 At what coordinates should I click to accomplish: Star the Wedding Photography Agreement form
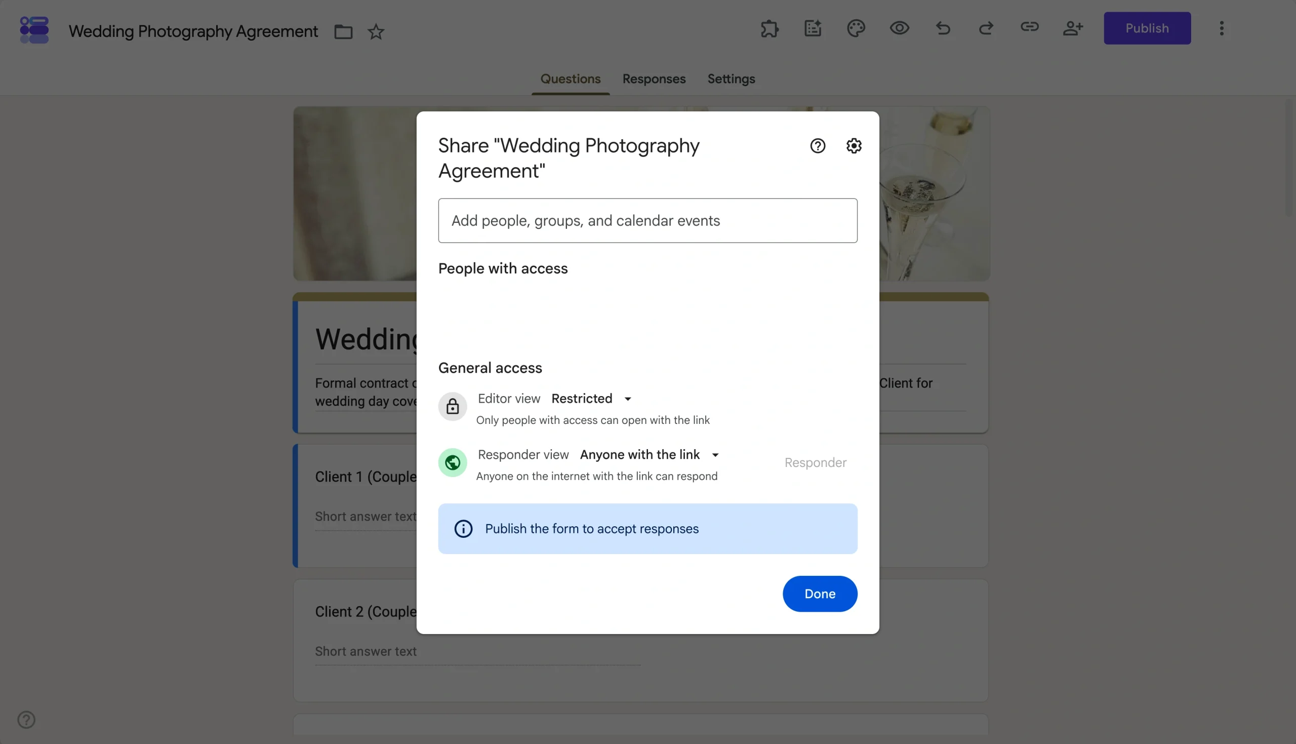(x=376, y=32)
